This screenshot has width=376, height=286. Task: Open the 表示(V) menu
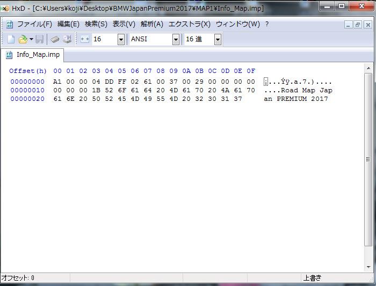(x=124, y=24)
